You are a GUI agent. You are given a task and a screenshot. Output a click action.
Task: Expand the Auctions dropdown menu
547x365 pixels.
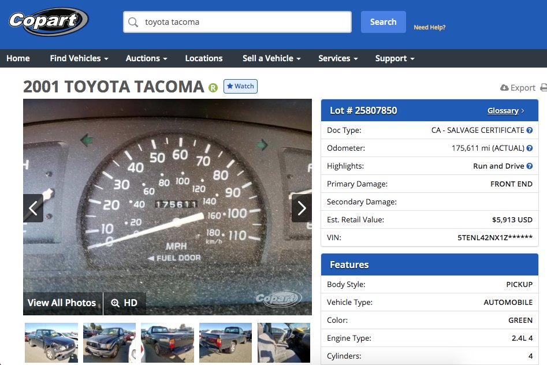[x=147, y=58]
